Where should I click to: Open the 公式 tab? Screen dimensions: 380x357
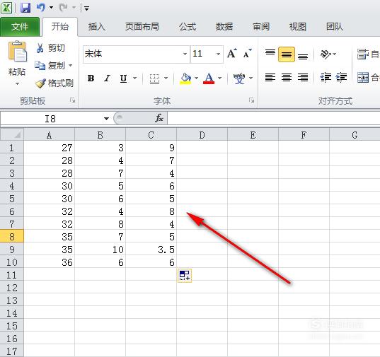click(188, 27)
